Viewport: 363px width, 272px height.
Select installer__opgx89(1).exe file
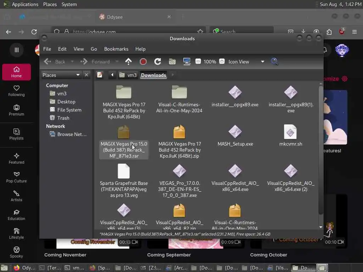[x=291, y=99]
